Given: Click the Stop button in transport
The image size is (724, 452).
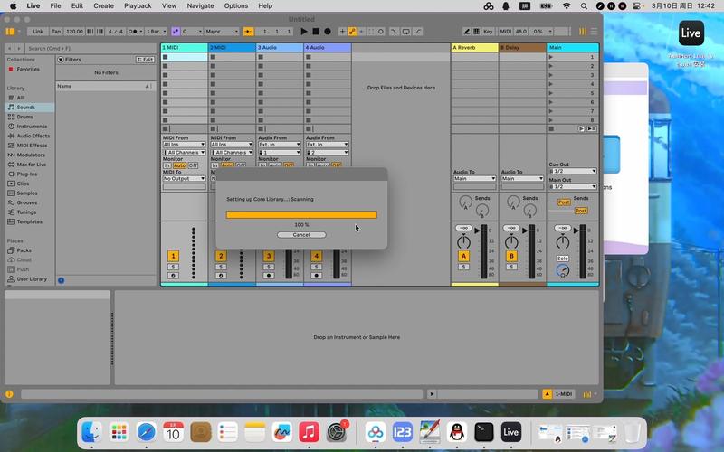Looking at the screenshot, I should [316, 32].
